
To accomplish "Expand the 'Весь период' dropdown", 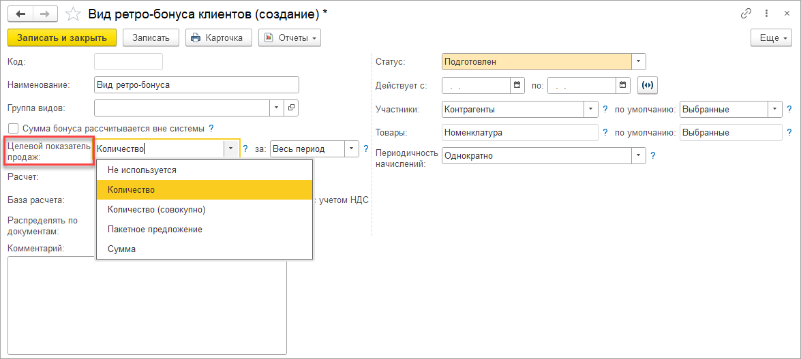I will (x=352, y=149).
